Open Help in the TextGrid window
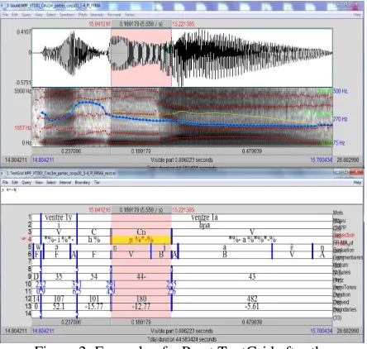The height and width of the screenshot is (349, 367). point(357,182)
